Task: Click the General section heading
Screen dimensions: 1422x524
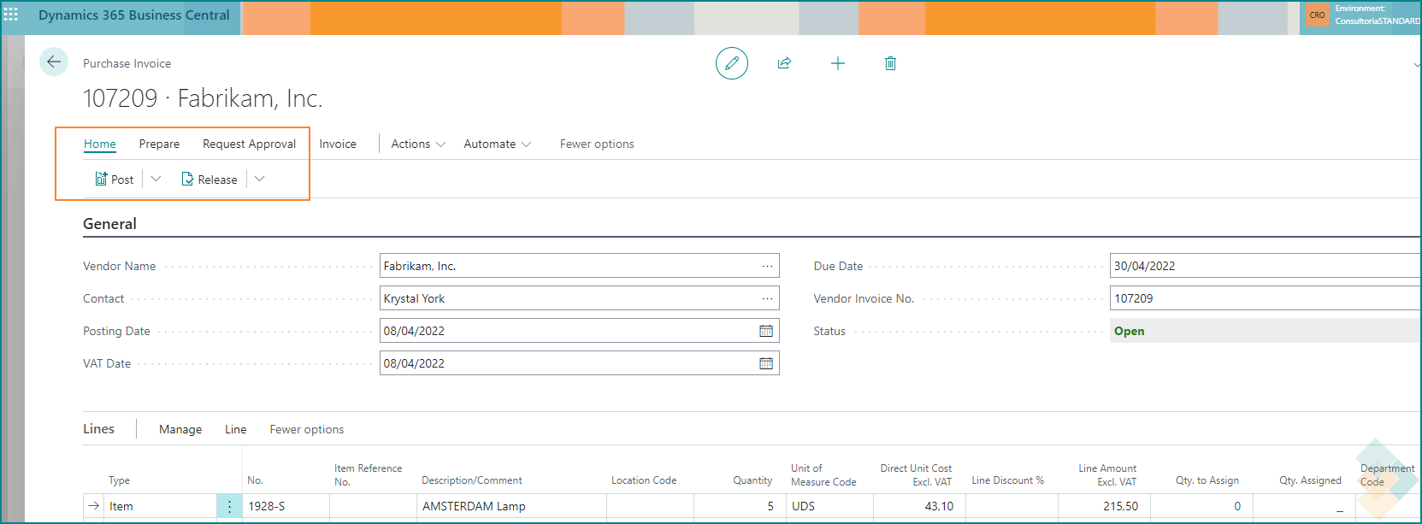Action: coord(109,224)
